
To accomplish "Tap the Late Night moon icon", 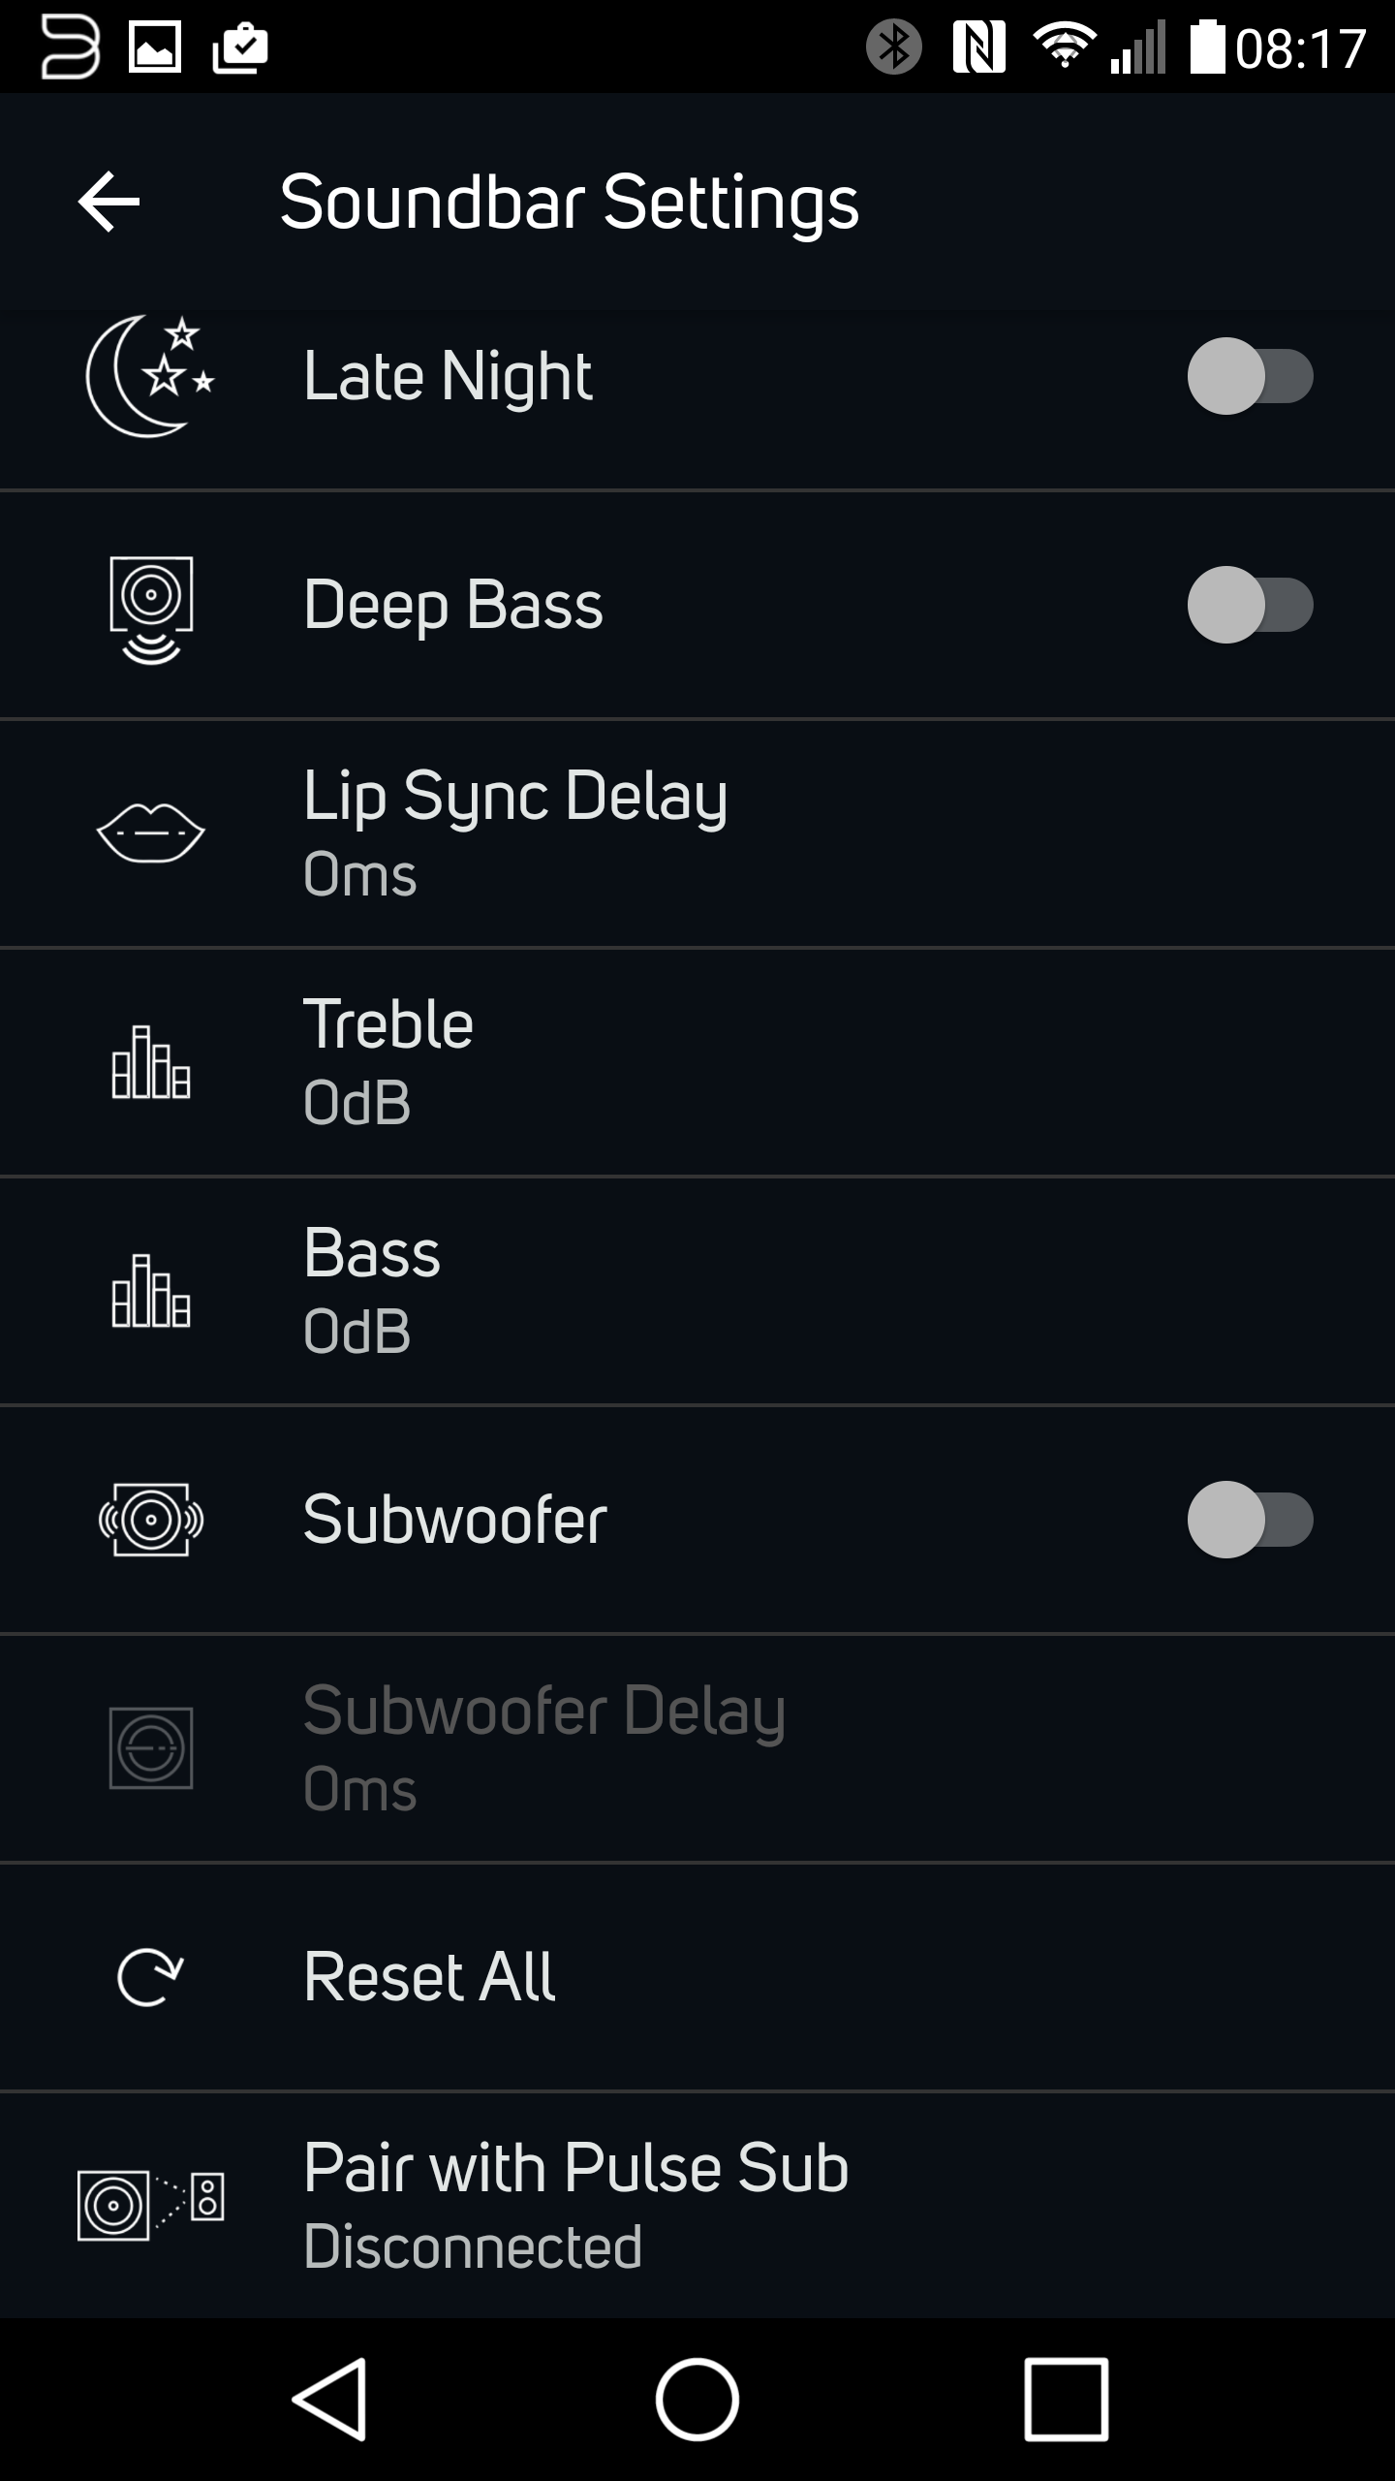I will click(x=150, y=376).
